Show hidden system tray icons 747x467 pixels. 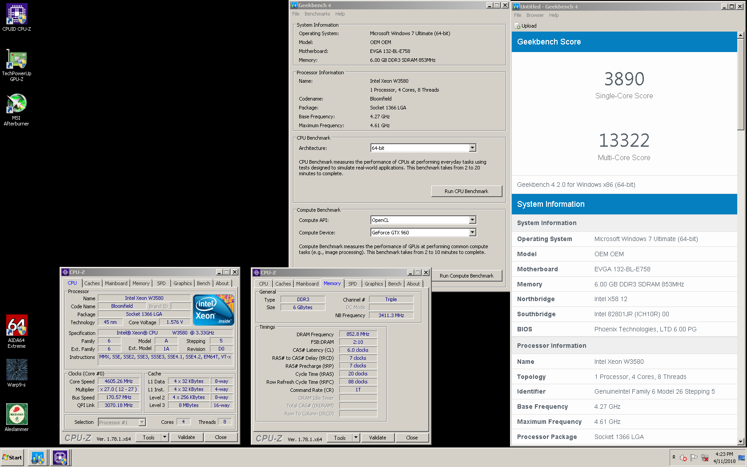(x=674, y=457)
